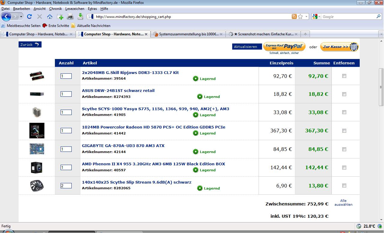Open the GIGABYTE GA-870A-UD3 product link
This screenshot has height=233, width=384.
coord(123,146)
